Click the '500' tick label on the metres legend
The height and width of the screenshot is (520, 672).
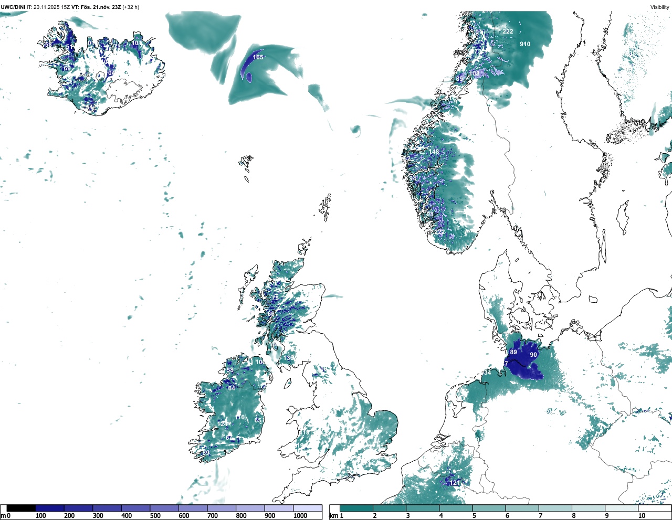tap(155, 516)
